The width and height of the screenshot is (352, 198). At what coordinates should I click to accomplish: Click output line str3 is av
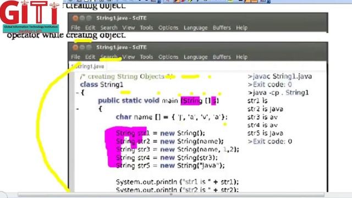[262, 117]
